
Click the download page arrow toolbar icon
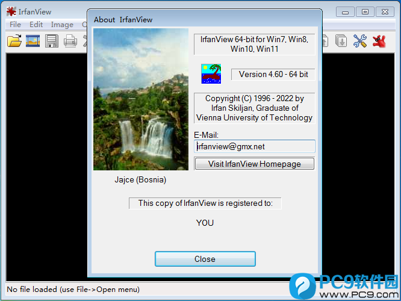tap(341, 41)
